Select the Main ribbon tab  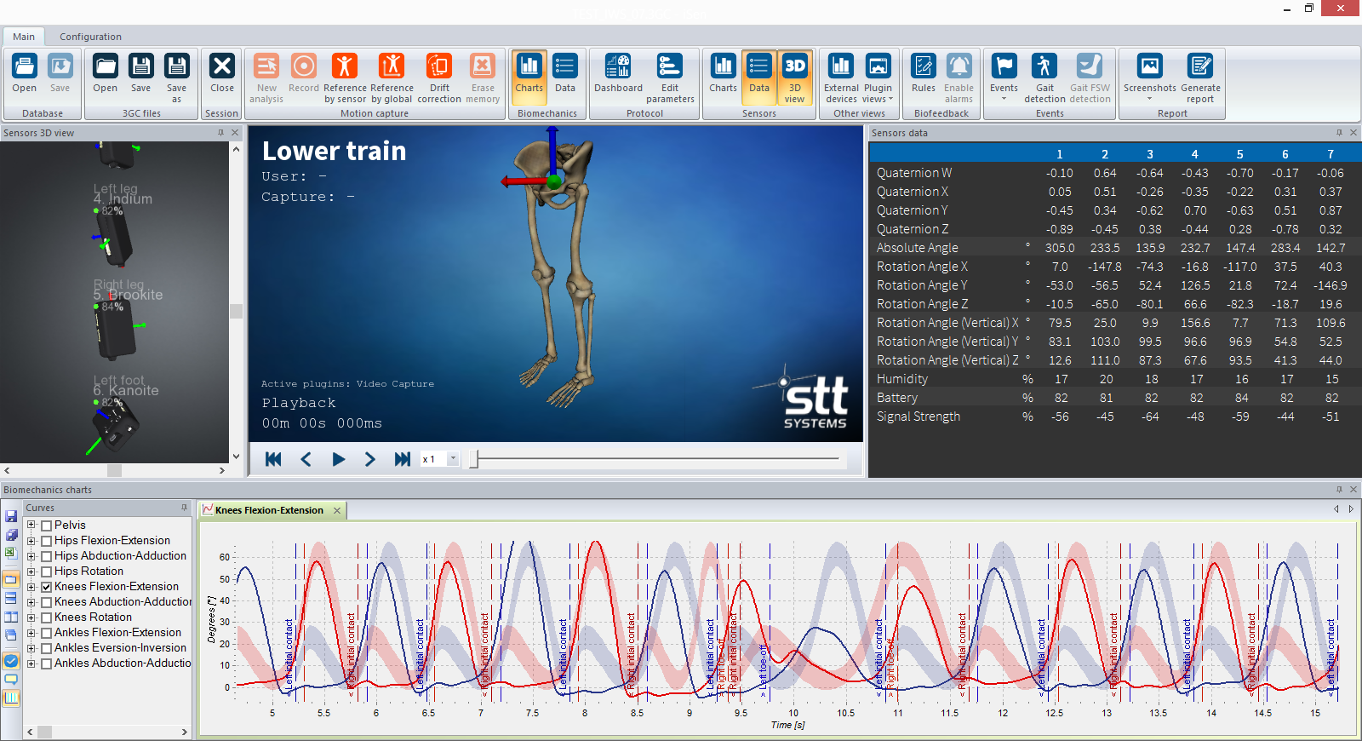point(24,37)
